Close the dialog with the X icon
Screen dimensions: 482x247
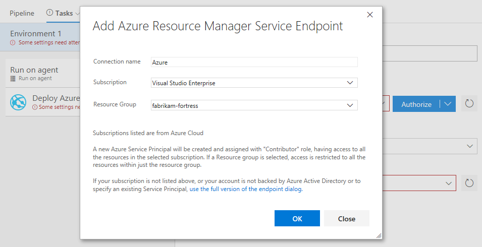tap(370, 15)
